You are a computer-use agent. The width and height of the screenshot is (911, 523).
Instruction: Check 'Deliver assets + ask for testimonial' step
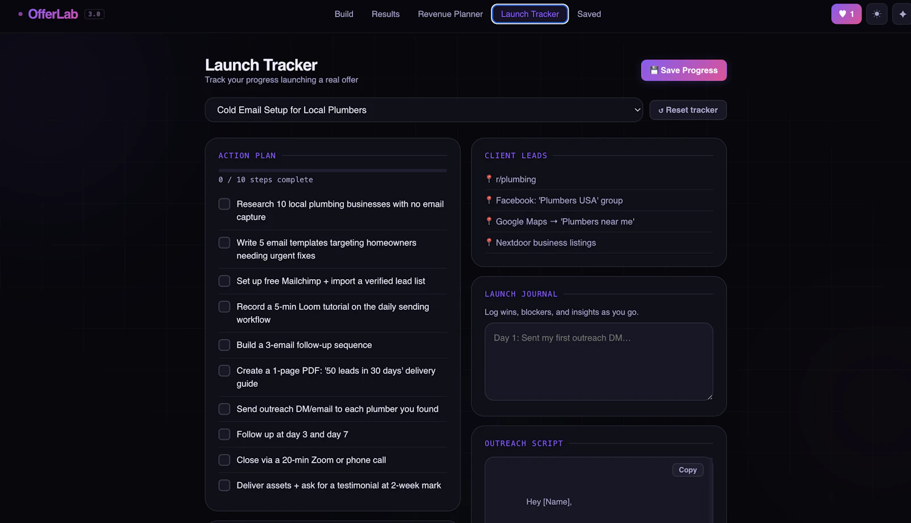click(x=224, y=485)
